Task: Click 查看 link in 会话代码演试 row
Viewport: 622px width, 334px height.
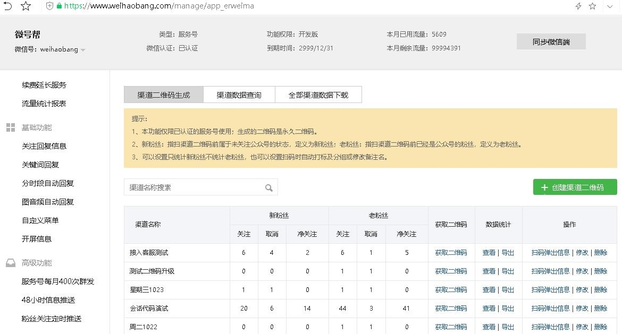Action: [489, 309]
